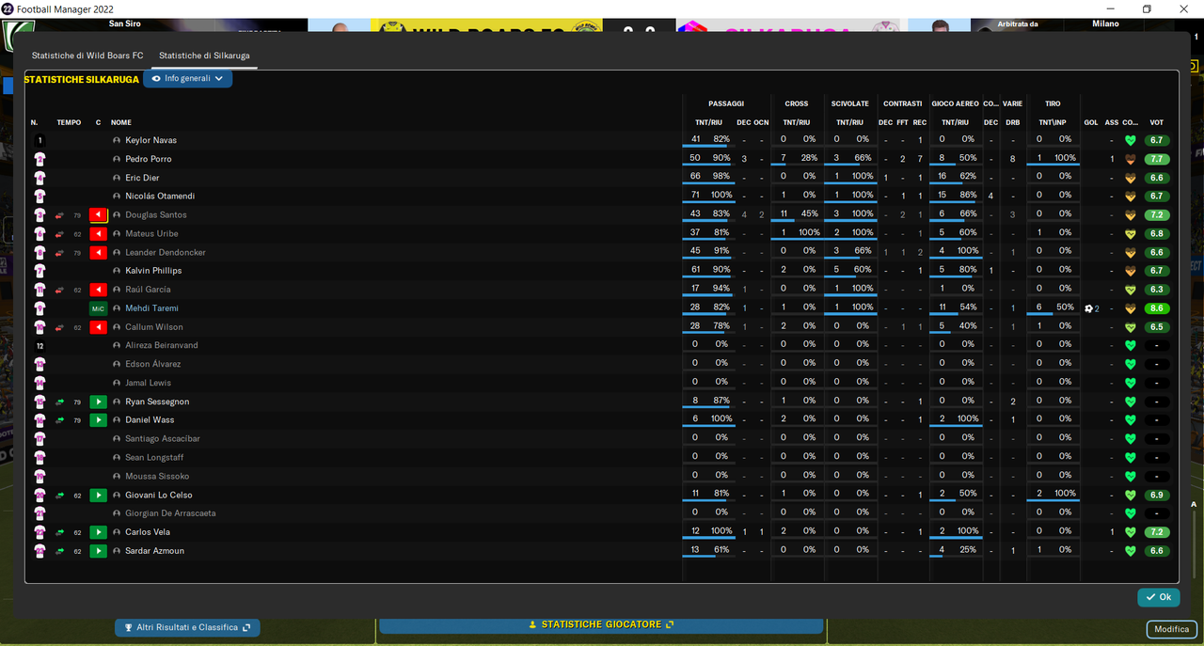The width and height of the screenshot is (1204, 646).
Task: Open player Keylor Navas name link
Action: coord(150,140)
